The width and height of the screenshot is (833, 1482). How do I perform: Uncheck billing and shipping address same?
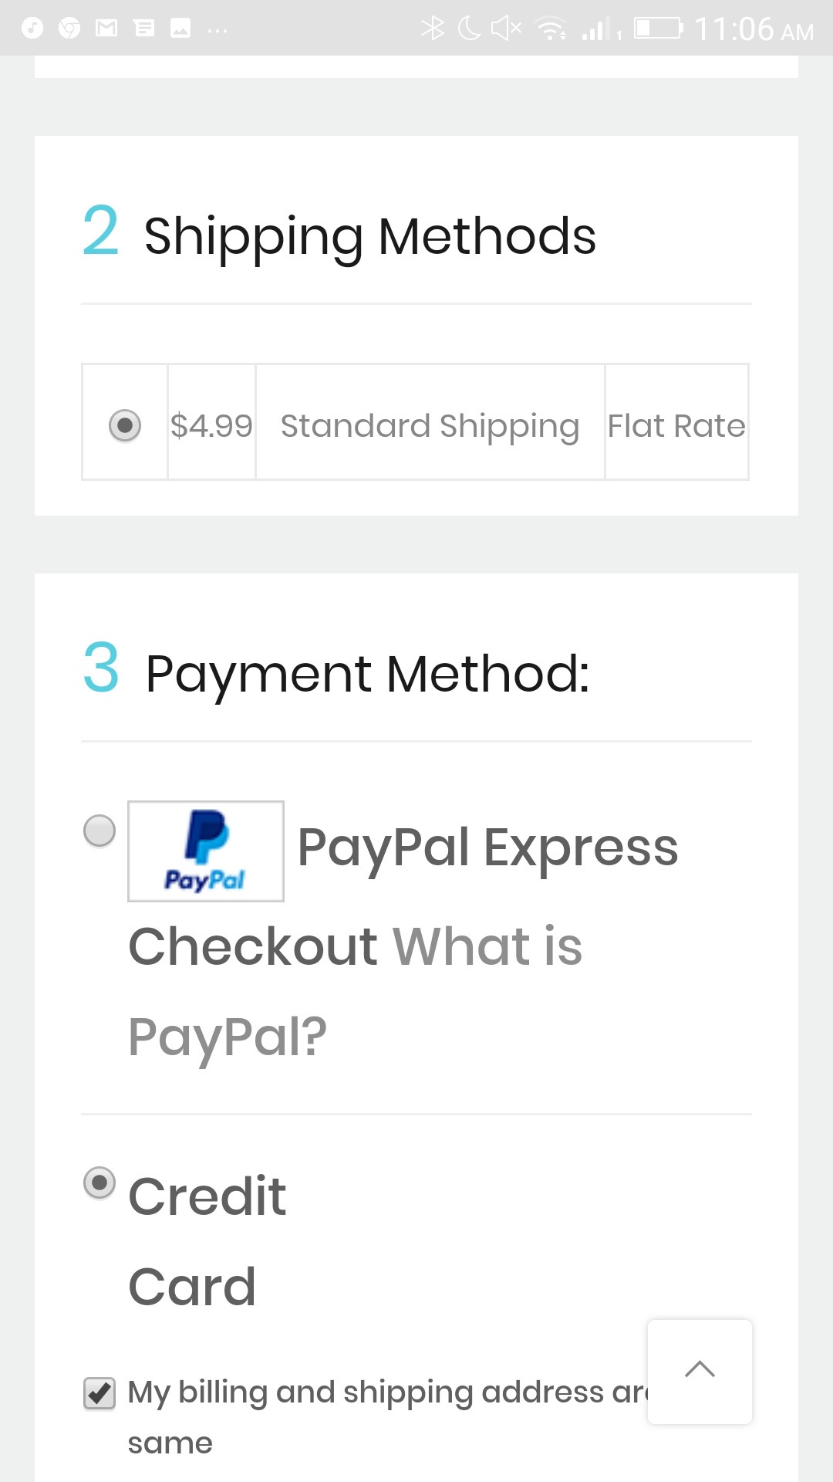[99, 1393]
